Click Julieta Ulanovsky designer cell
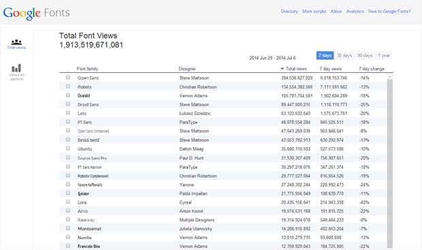The image size is (422, 250). pos(195,229)
